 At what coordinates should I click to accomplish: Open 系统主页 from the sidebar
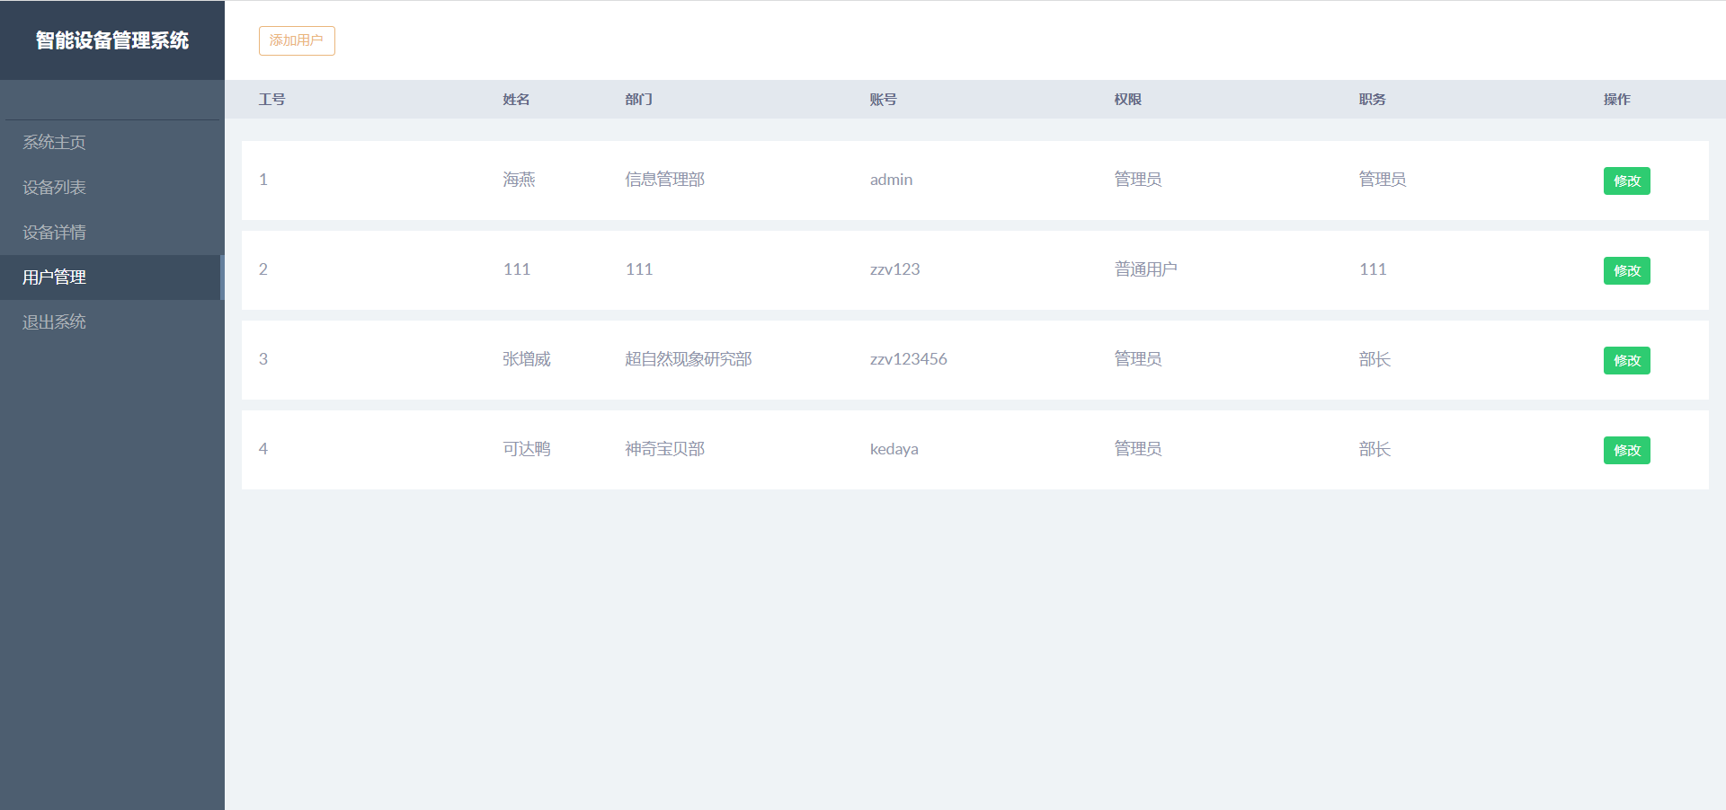coord(54,142)
